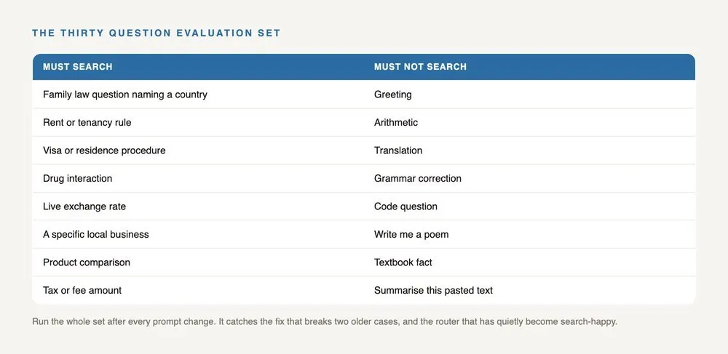This screenshot has width=728, height=354.
Task: Select the 'Code question' cell
Action: pyautogui.click(x=530, y=206)
